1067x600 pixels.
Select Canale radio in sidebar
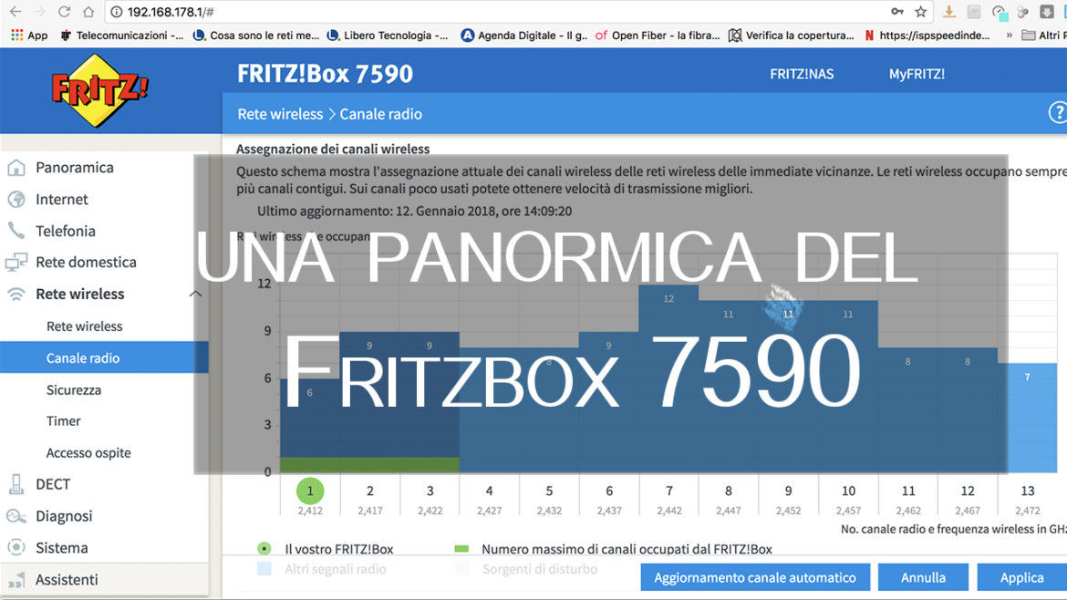pos(104,357)
